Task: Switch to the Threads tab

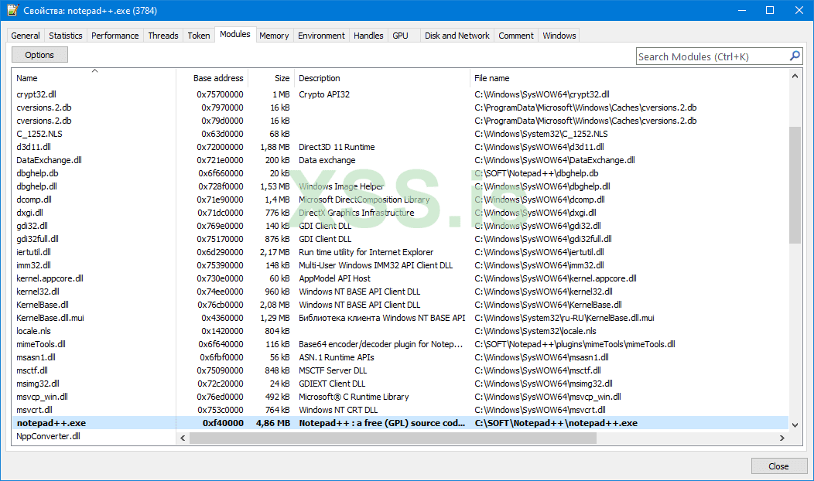Action: 163,36
